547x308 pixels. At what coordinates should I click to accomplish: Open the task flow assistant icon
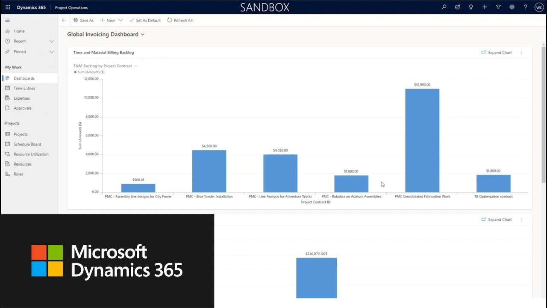(457, 7)
